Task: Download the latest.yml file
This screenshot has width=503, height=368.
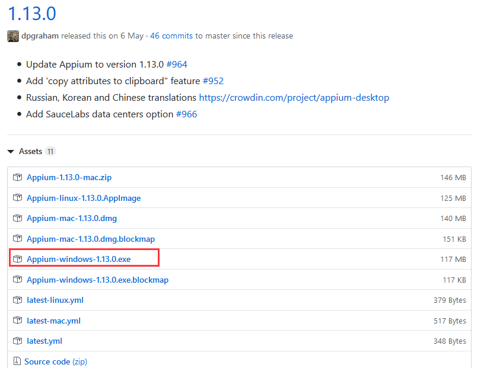Action: click(x=44, y=341)
